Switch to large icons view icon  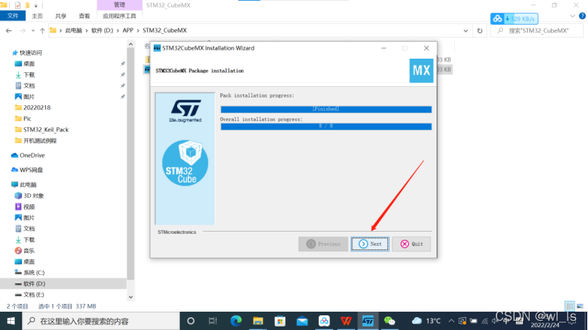[579, 306]
